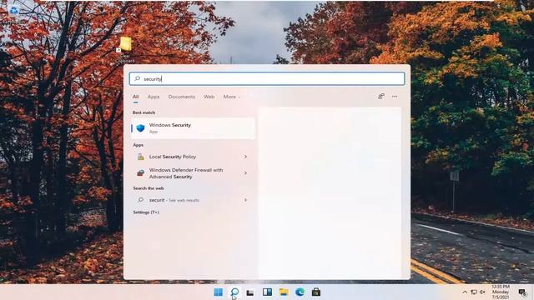
Task: Open Task View from the taskbar
Action: pyautogui.click(x=250, y=292)
